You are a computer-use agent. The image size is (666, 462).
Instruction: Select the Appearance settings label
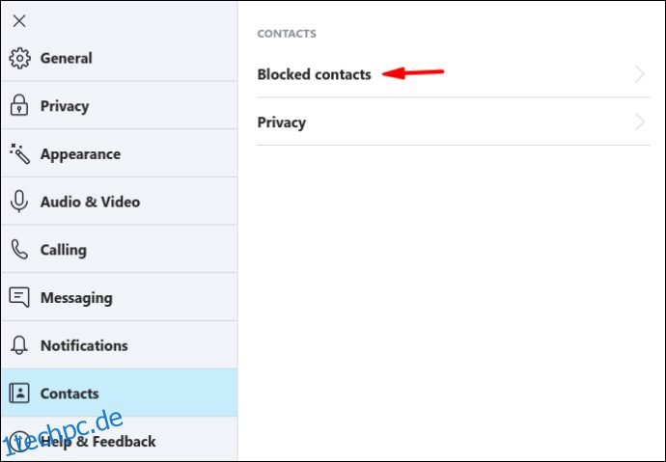(x=80, y=154)
